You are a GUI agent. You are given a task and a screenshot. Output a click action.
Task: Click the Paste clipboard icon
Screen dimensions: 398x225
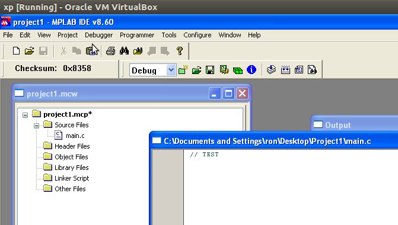pyautogui.click(x=90, y=51)
